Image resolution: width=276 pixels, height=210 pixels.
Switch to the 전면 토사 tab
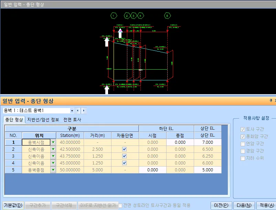pyautogui.click(x=72, y=120)
